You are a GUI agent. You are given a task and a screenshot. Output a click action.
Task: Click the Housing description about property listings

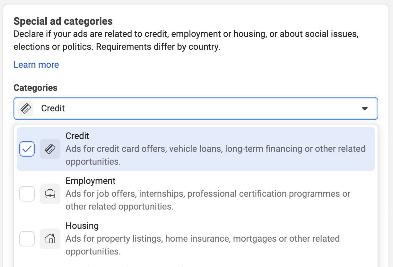click(x=203, y=245)
